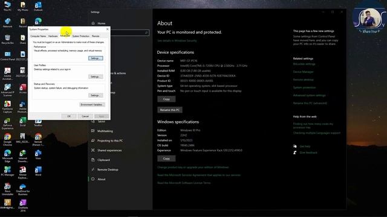Launch Outlook from the desktop
Viewport: 387px width, 217px height.
pyautogui.click(x=38, y=6)
